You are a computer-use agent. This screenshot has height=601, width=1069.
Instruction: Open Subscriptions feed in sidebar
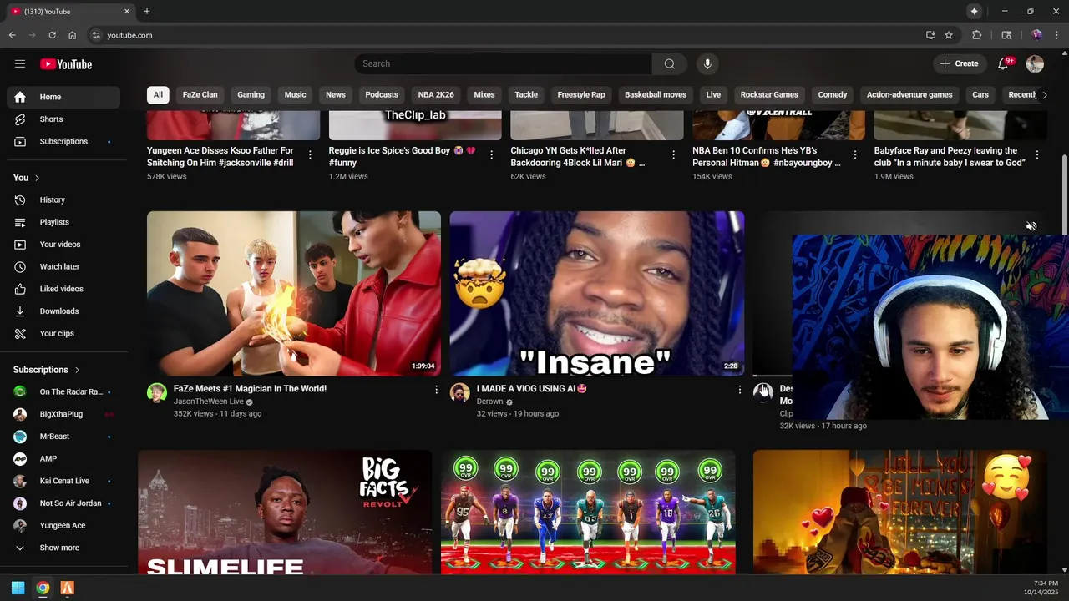63,142
